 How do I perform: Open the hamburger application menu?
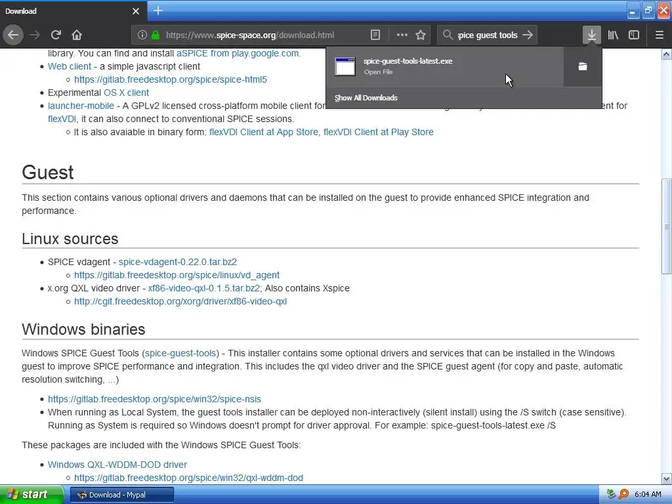(660, 35)
